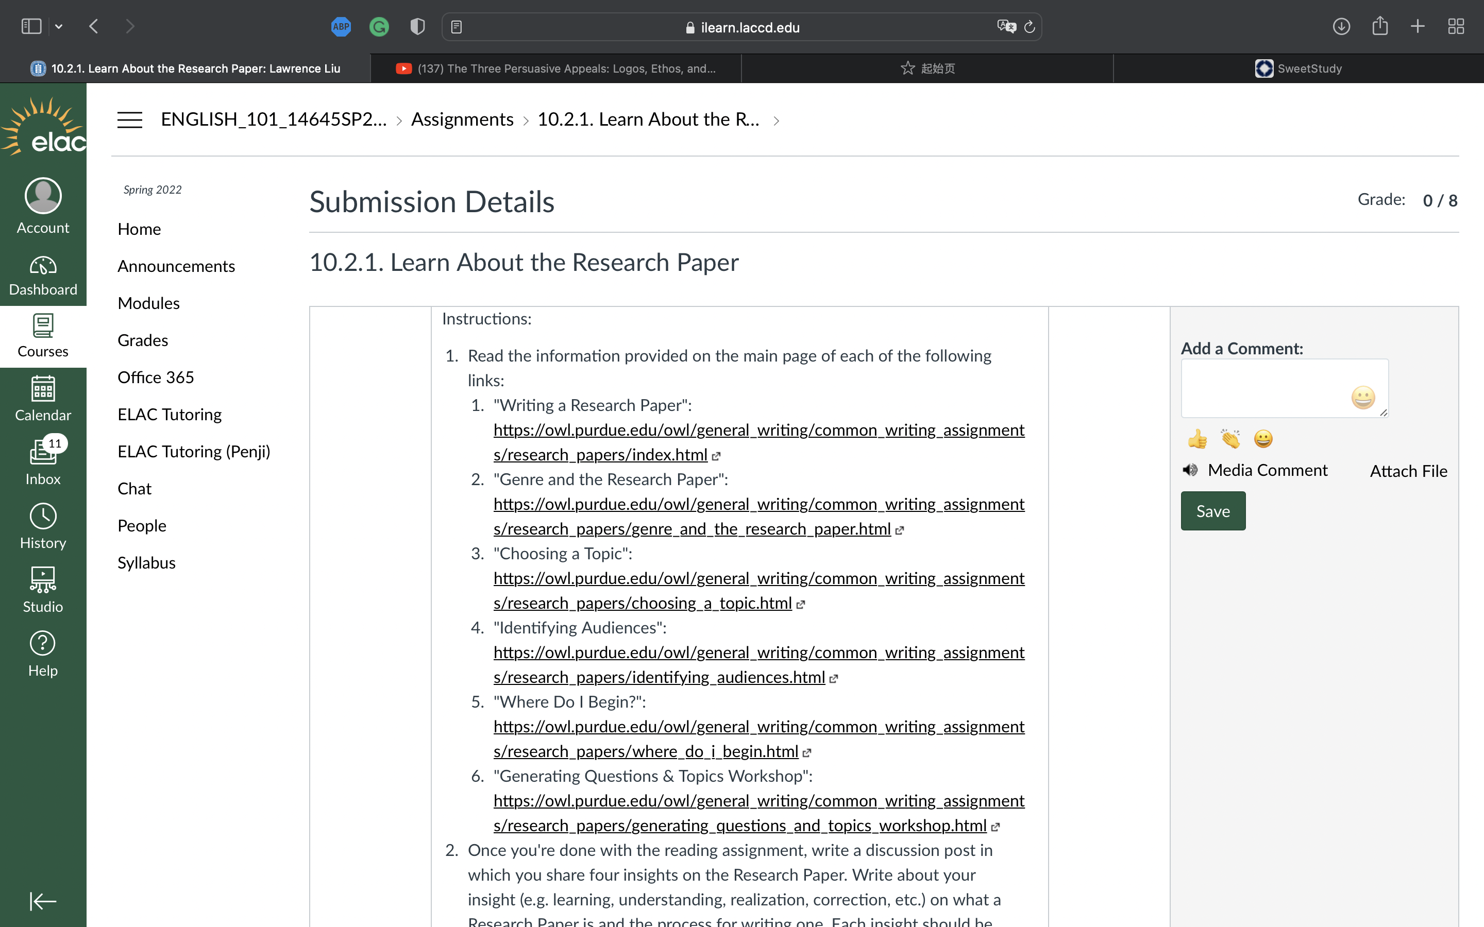Open the Grammarly extension icon

click(x=379, y=26)
